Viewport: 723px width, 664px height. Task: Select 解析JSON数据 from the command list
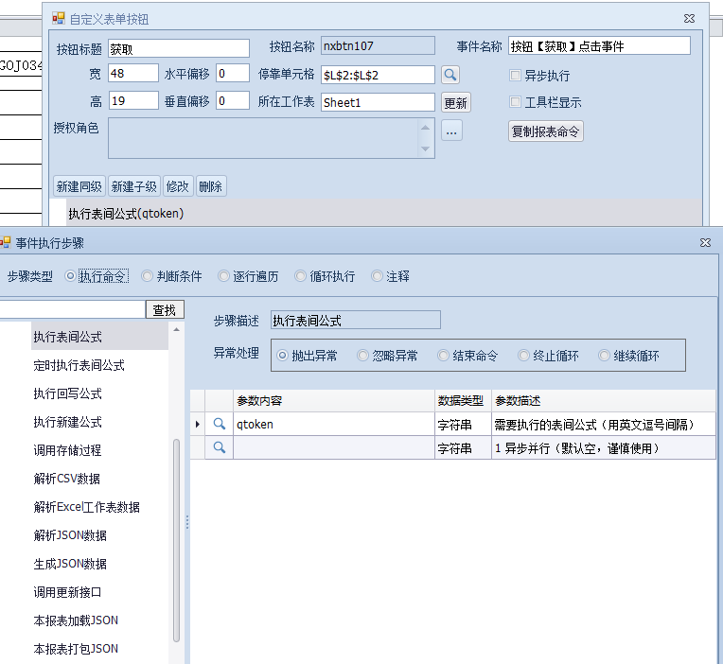click(70, 535)
